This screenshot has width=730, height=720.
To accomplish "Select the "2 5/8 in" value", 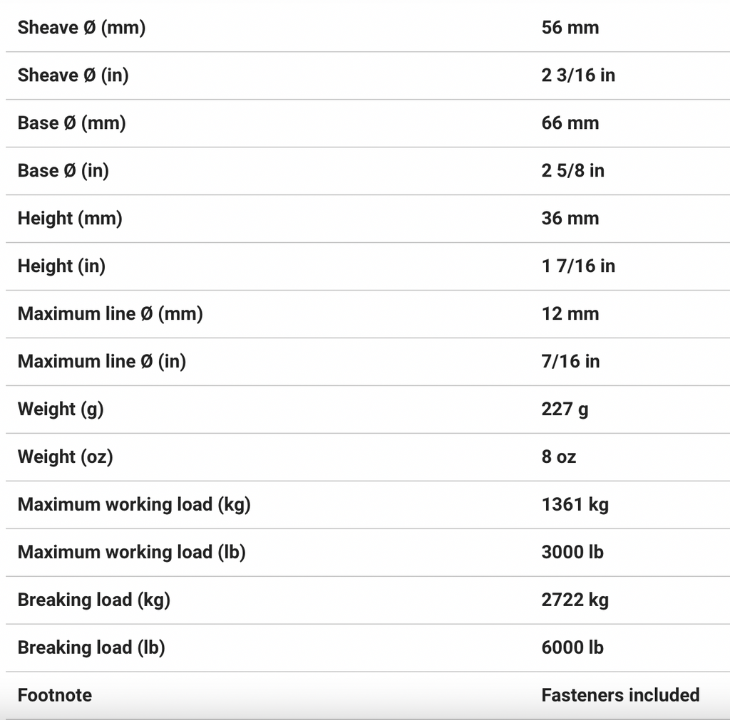I will (572, 171).
